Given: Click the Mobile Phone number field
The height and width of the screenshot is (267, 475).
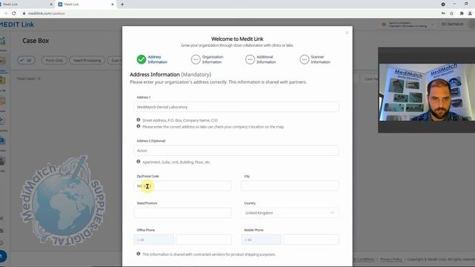Looking at the screenshot, I should 311,240.
